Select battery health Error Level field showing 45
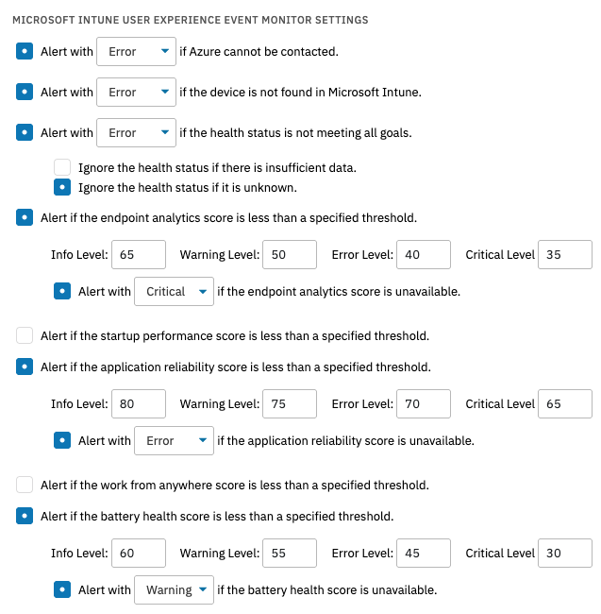The width and height of the screenshot is (601, 614). (x=424, y=553)
